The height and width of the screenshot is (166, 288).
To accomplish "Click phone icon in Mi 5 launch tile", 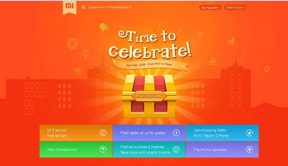I will tap(103, 133).
